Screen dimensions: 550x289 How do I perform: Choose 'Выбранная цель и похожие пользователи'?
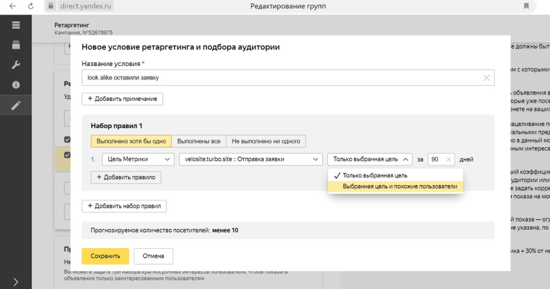[395, 186]
